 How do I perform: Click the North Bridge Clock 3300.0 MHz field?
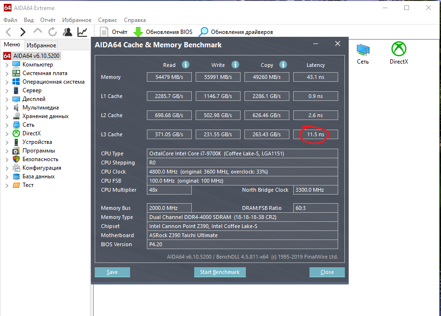tap(316, 190)
